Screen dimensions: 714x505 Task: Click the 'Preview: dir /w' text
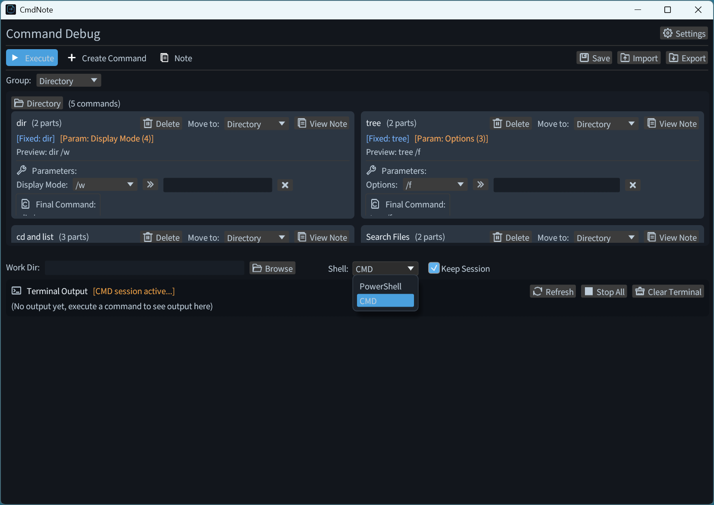(43, 152)
